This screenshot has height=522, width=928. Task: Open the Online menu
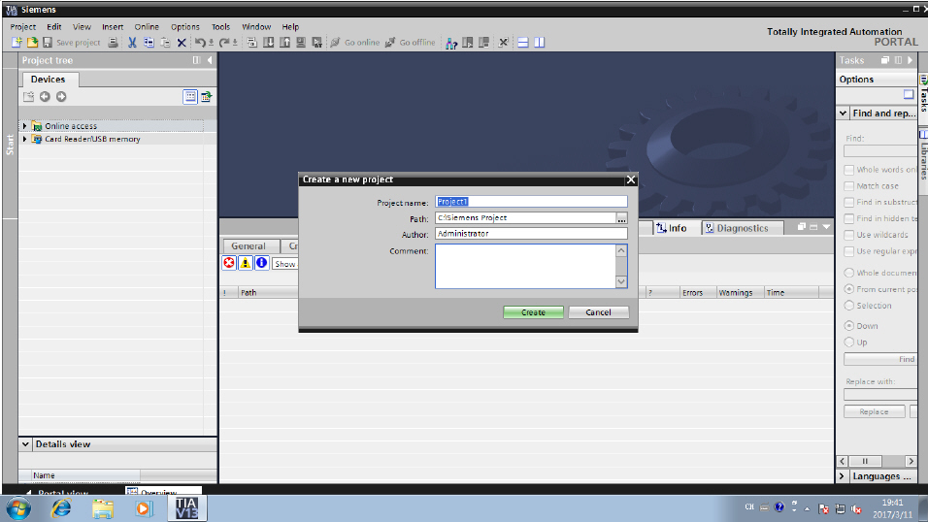tap(147, 26)
